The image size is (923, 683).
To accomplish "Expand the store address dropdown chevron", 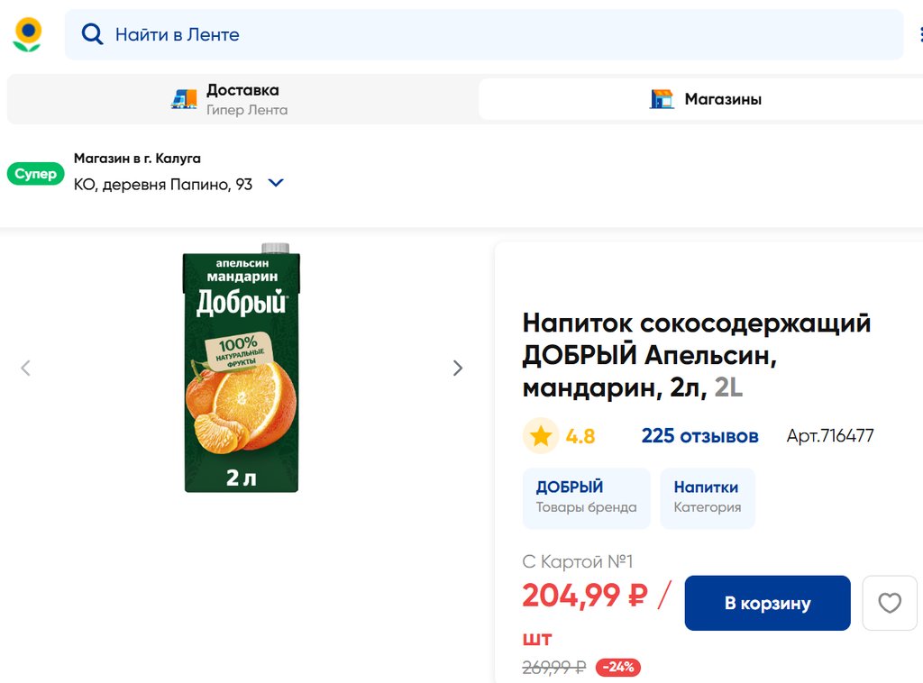I will click(276, 183).
